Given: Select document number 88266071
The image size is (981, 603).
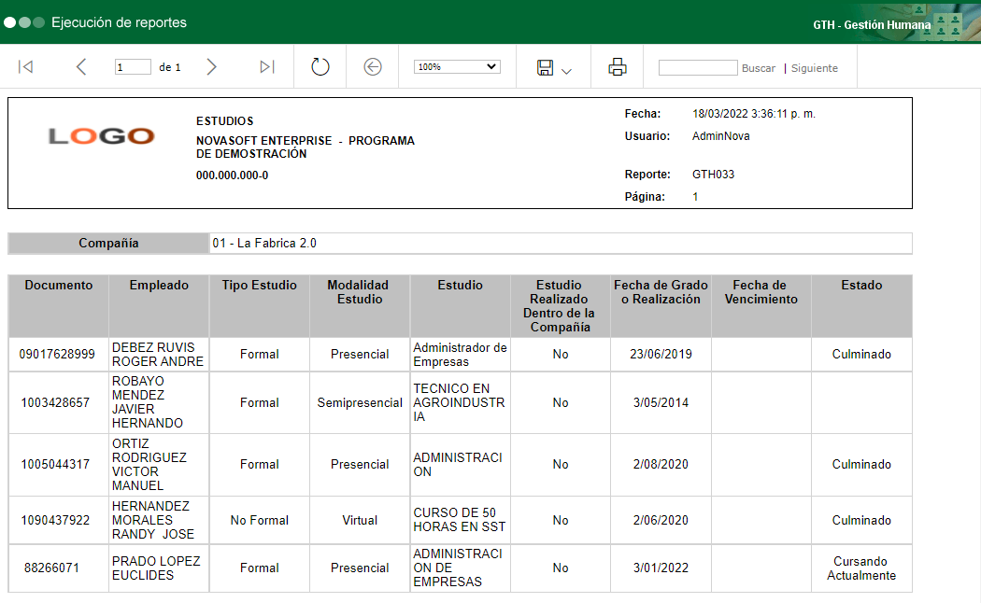Looking at the screenshot, I should coord(52,568).
